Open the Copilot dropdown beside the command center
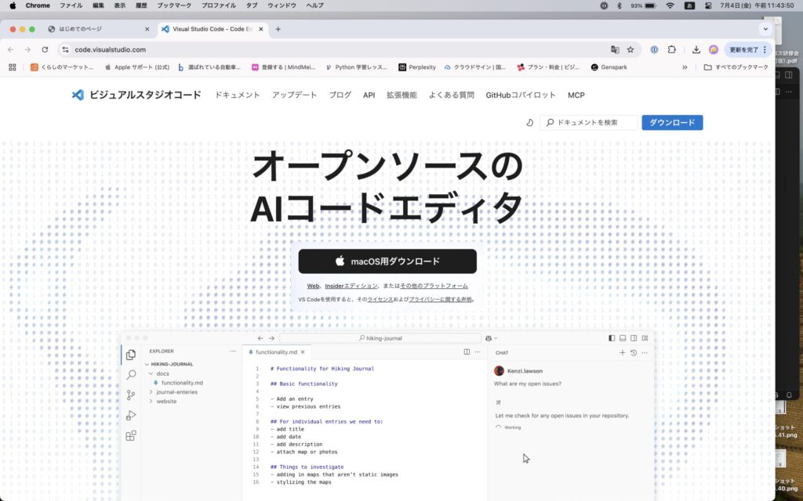This screenshot has height=501, width=803. [x=492, y=338]
